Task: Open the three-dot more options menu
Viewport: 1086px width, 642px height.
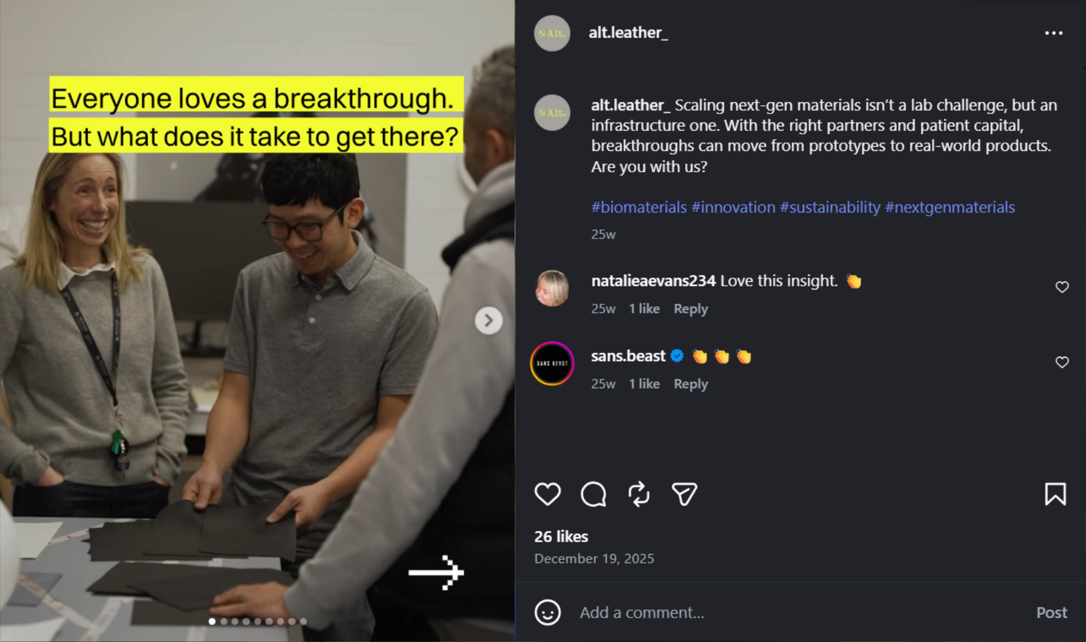Action: coord(1053,33)
